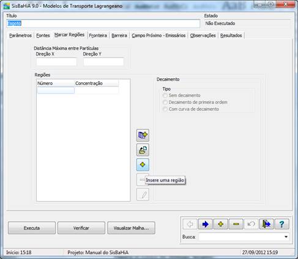The width and height of the screenshot is (298, 259).
Task: Open the Resultados tab
Action: (231, 35)
